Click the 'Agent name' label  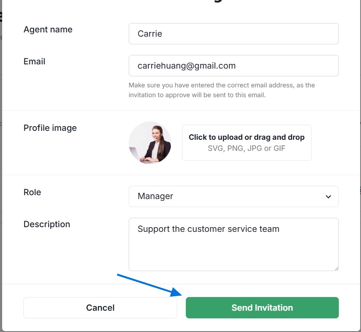click(48, 29)
